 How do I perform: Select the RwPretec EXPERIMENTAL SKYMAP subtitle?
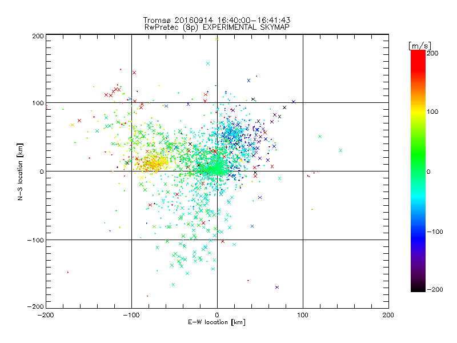point(217,27)
